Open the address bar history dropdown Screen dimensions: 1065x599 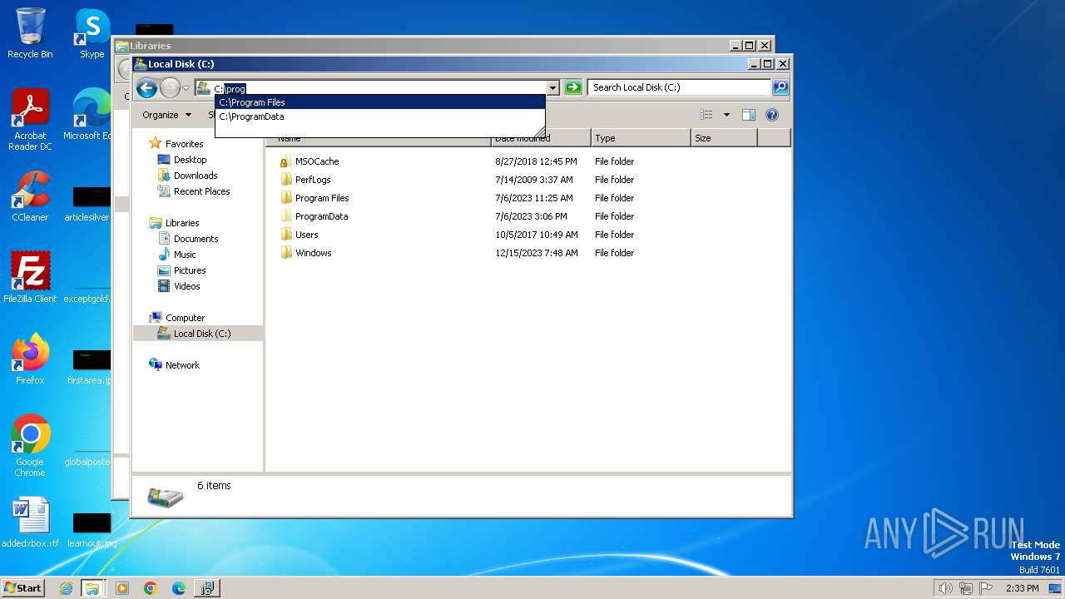tap(553, 87)
